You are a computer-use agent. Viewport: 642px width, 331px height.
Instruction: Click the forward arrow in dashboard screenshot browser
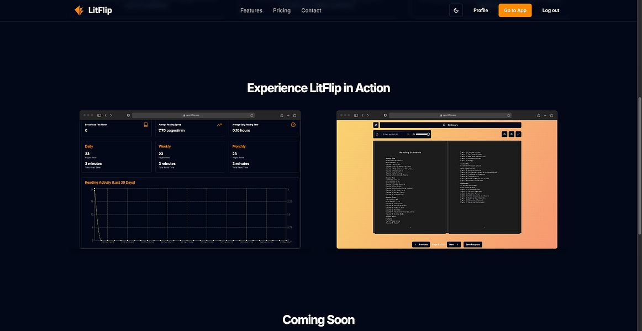pos(110,115)
